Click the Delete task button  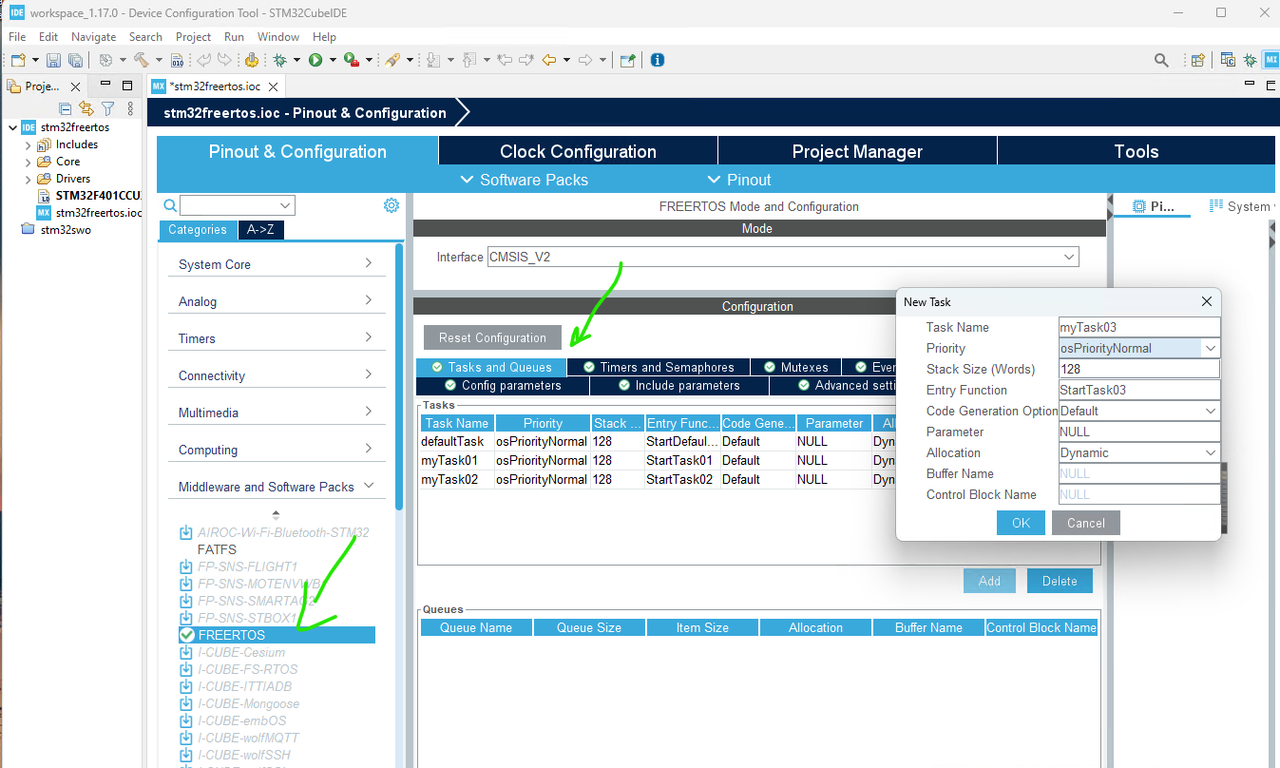1060,581
